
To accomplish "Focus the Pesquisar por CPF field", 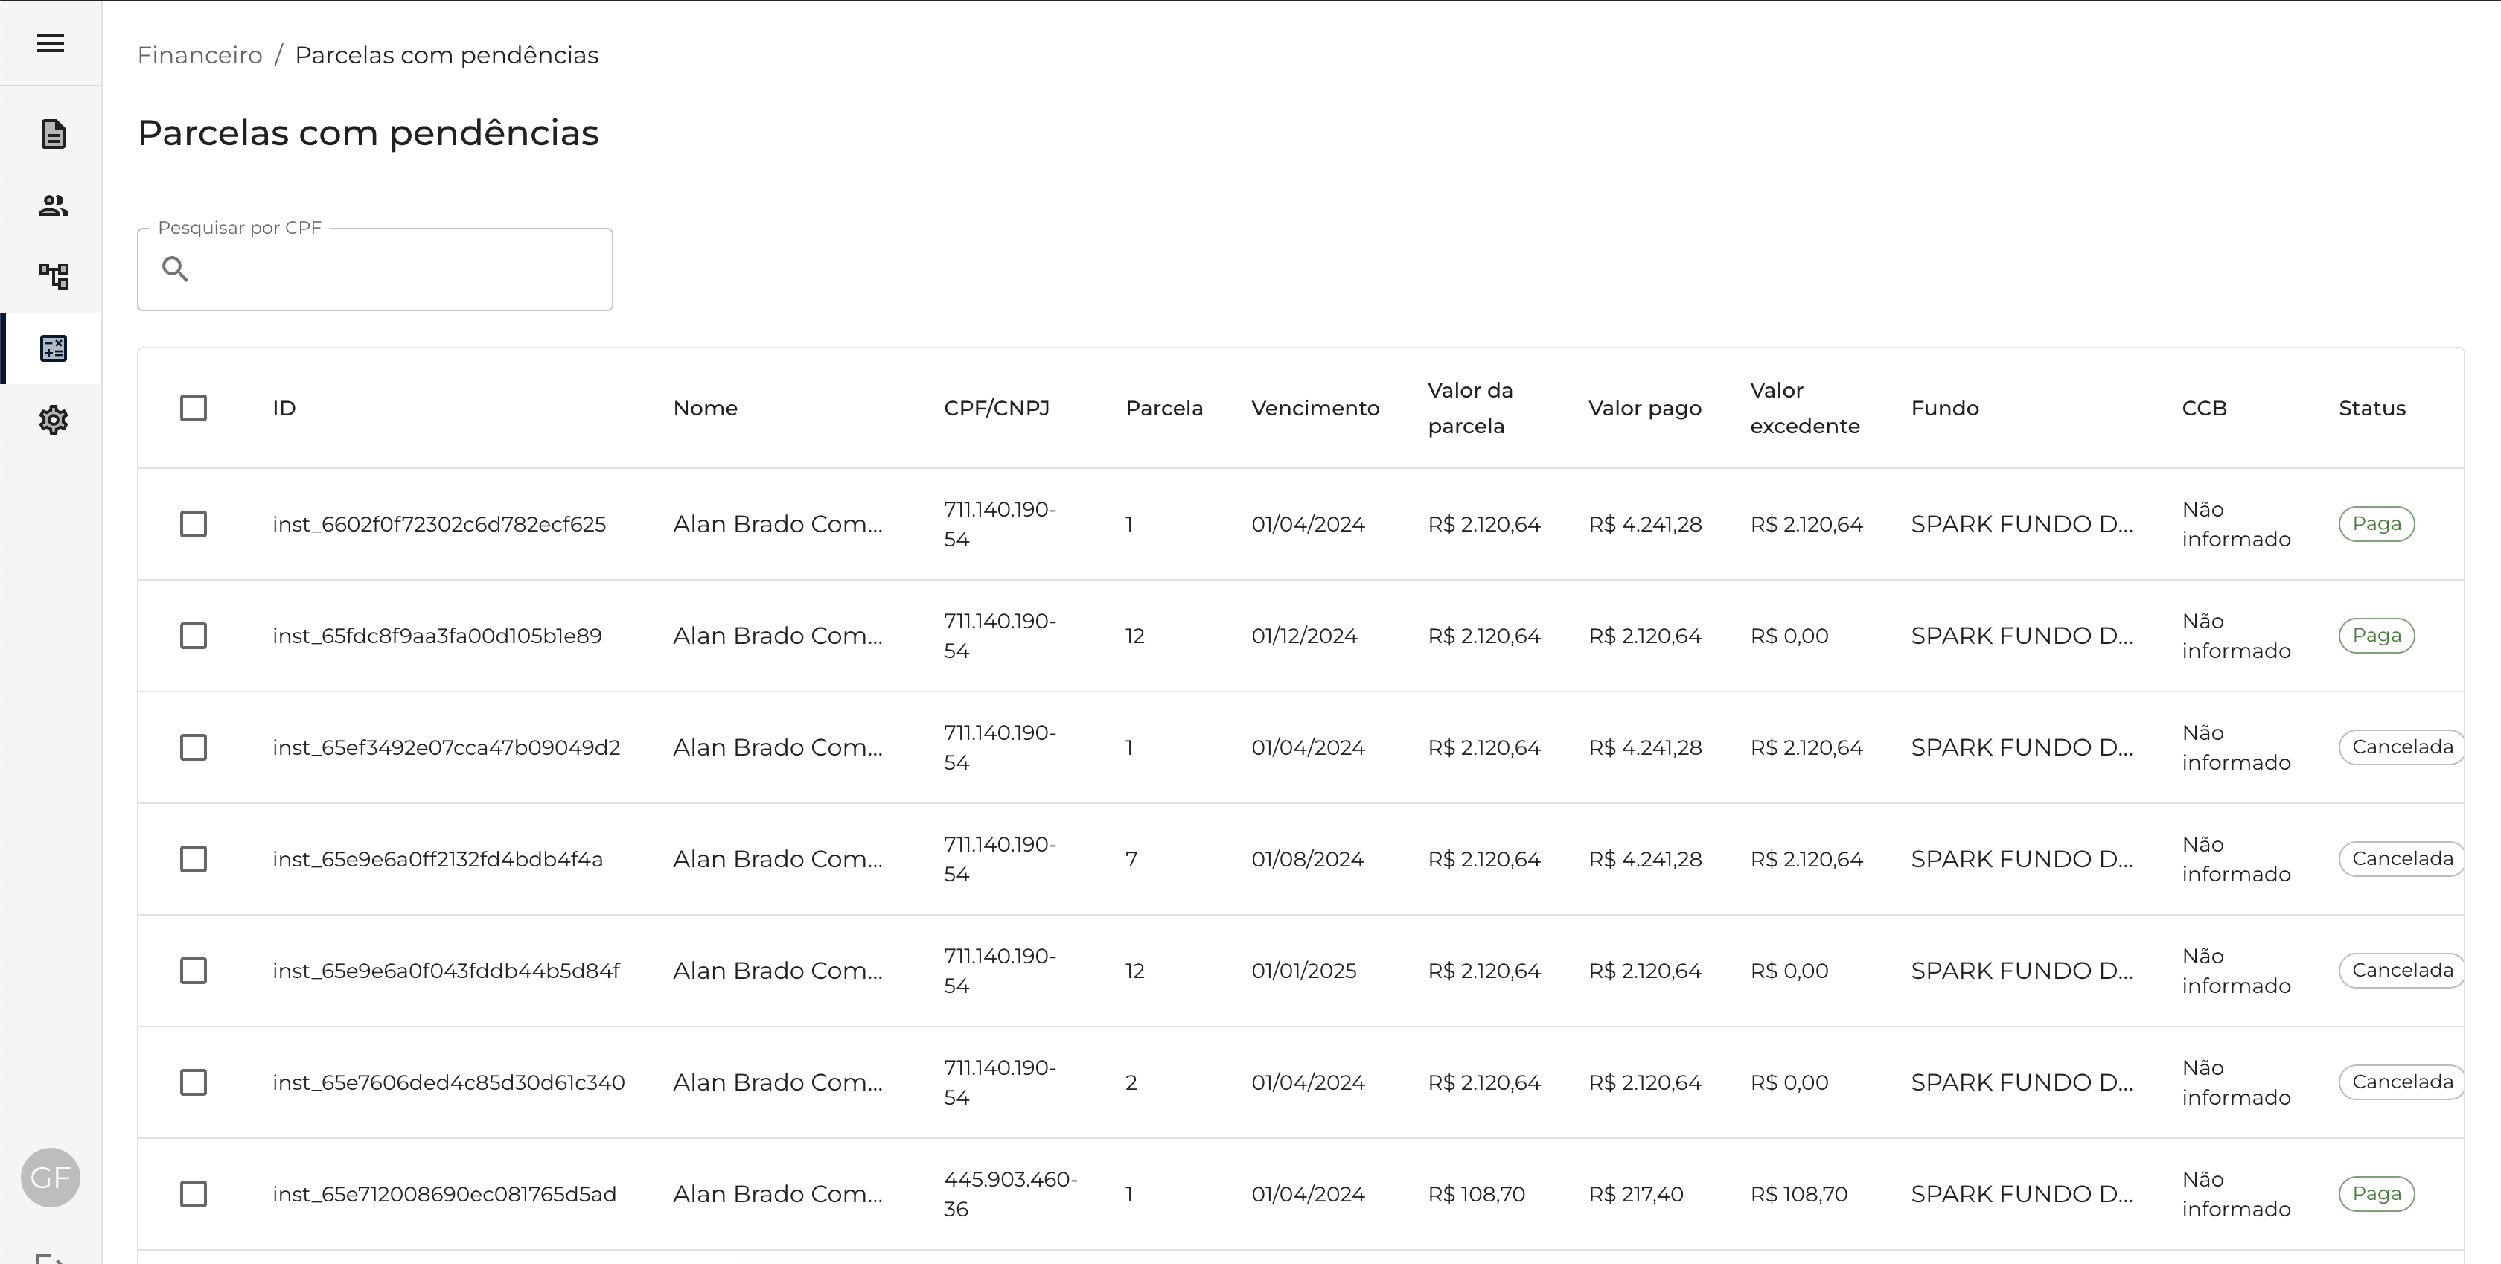I will point(398,270).
